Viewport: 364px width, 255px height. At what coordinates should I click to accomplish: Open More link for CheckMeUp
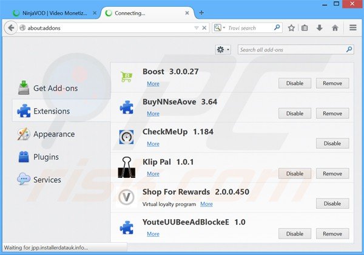(153, 144)
